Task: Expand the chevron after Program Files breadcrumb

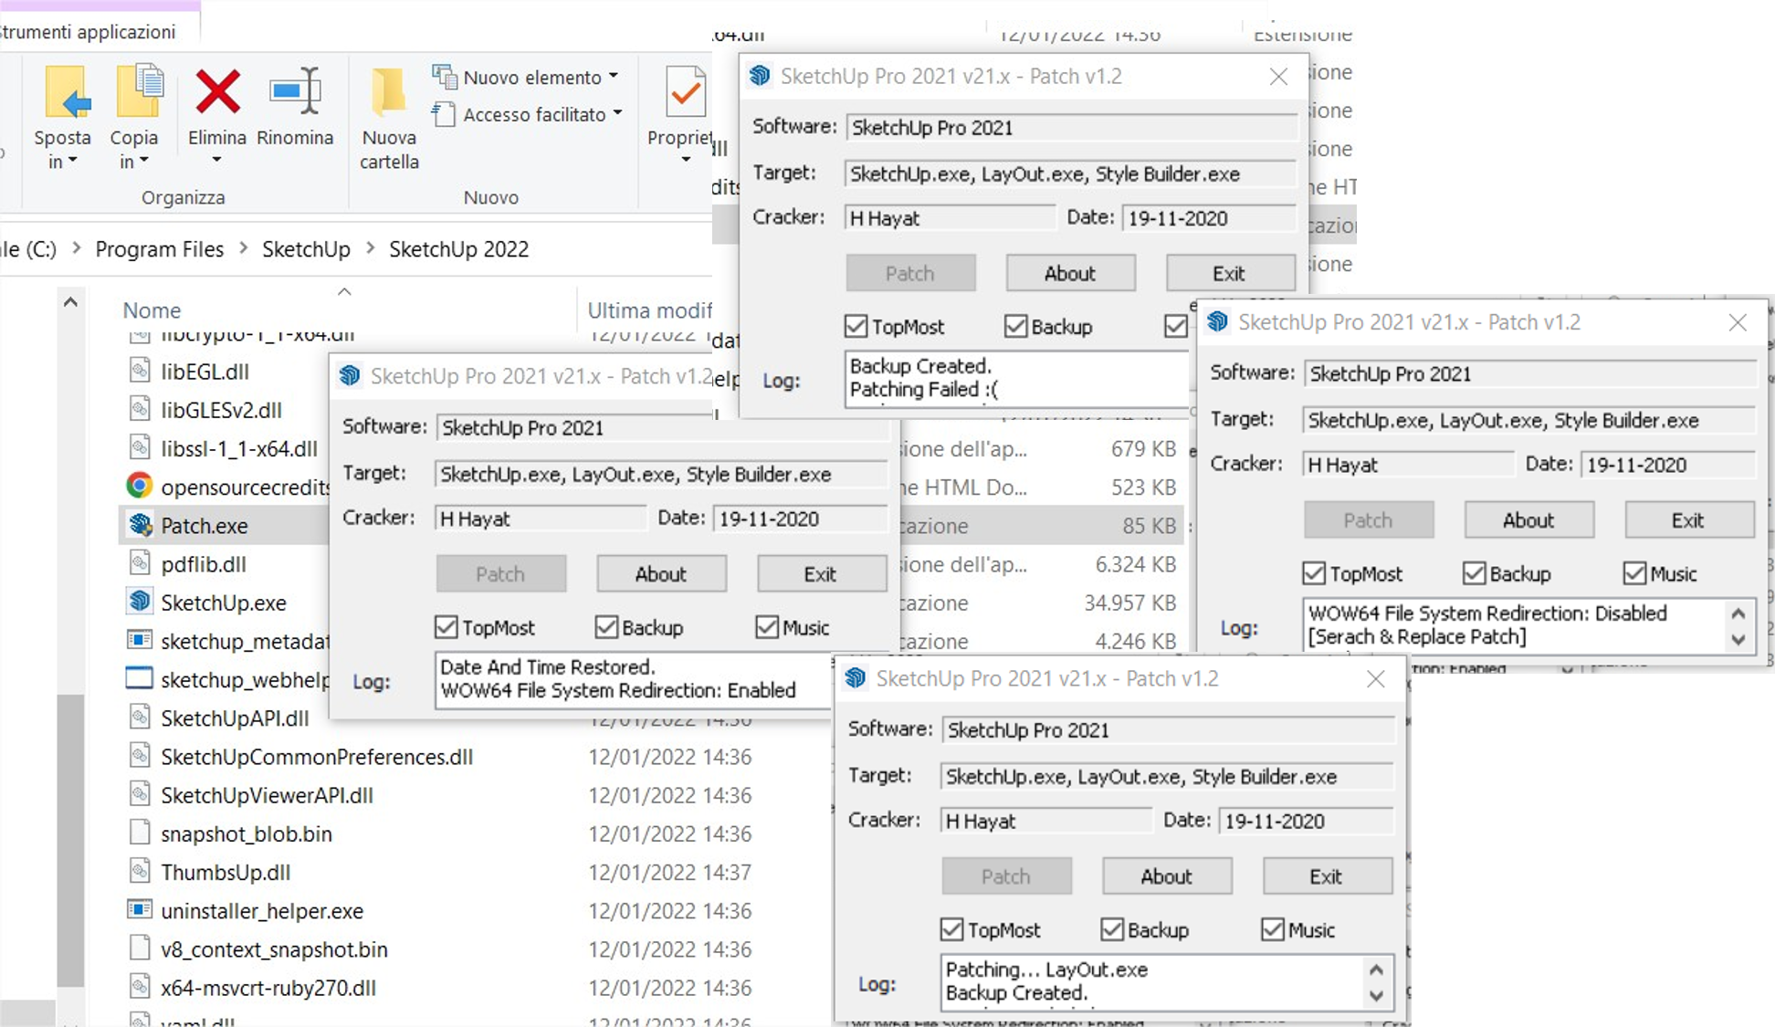Action: point(243,248)
